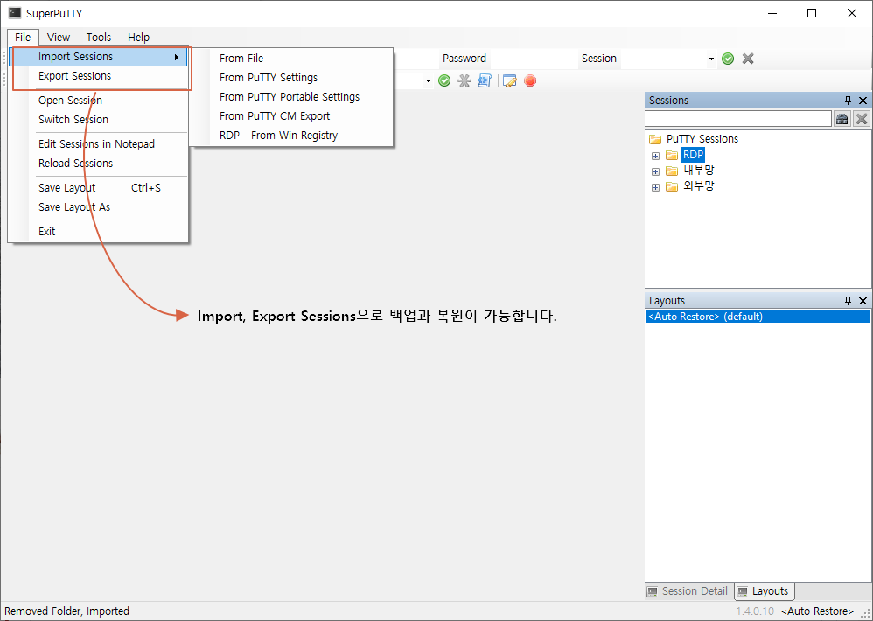Select RDP tree item label

(x=693, y=155)
